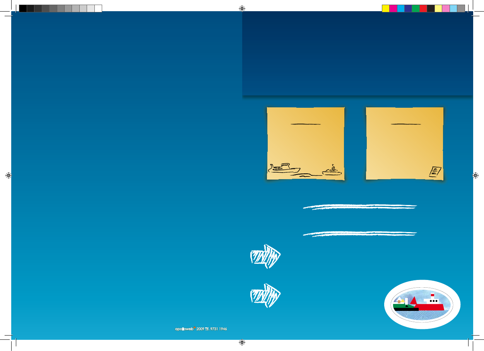Click the right edge registration crosshair mark
The height and width of the screenshot is (351, 484).
[x=475, y=175]
